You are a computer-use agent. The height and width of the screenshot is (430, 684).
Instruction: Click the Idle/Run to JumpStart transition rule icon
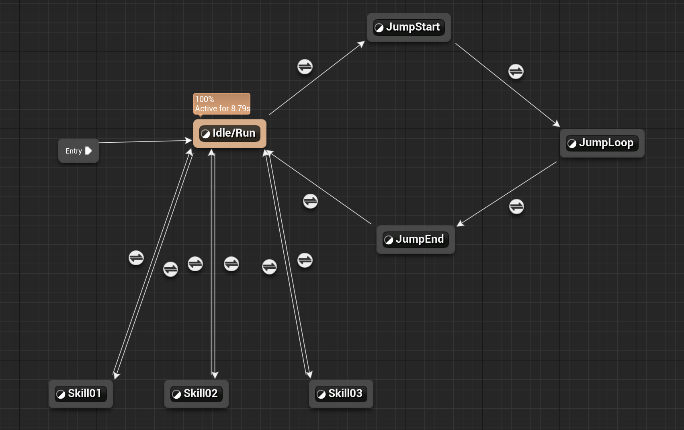305,67
